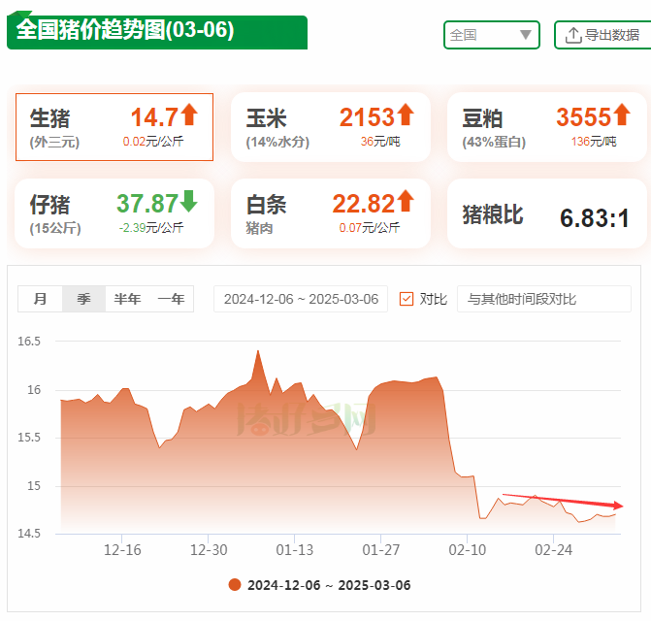Image resolution: width=651 pixels, height=621 pixels.
Task: Click the 12-16 x-axis date label
Action: (122, 550)
